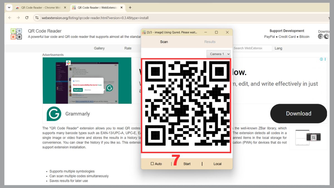Click the Advertisements label

click(53, 55)
